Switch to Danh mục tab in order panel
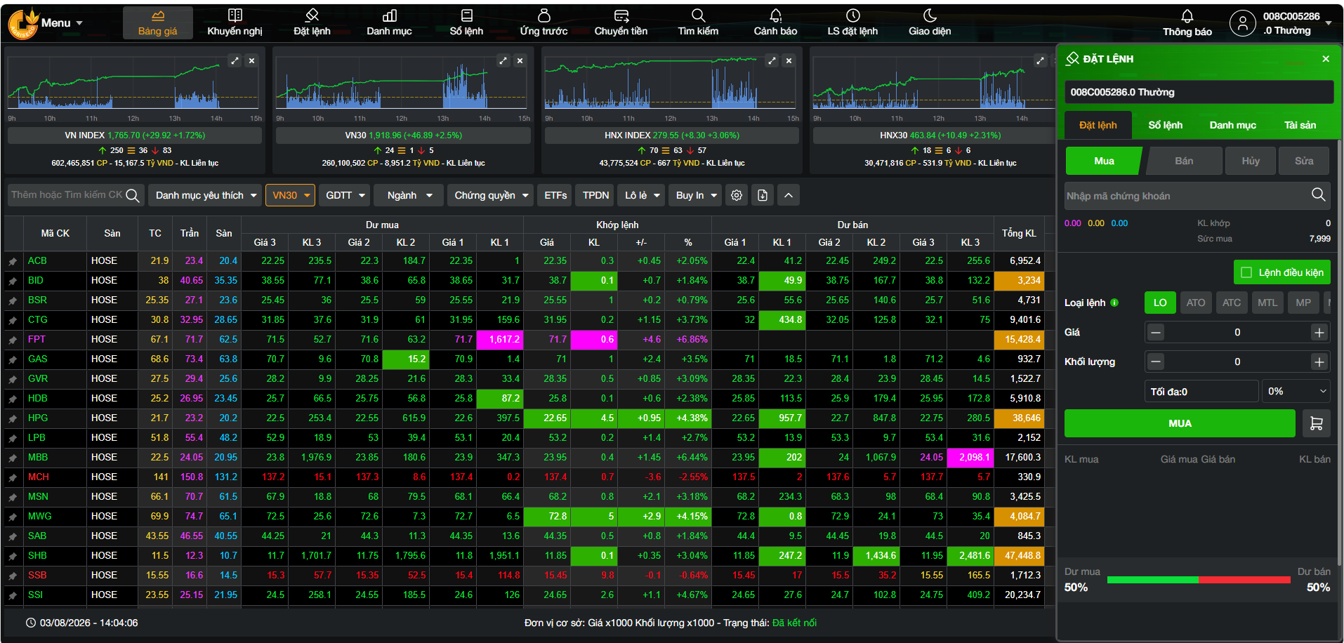Viewport: 1344px width, 643px height. [1232, 125]
